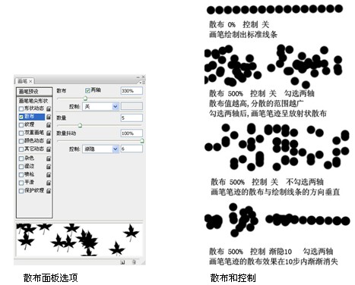Click the lock icon beside 纹理
Viewport: 355px width, 285px height.
[x=49, y=125]
